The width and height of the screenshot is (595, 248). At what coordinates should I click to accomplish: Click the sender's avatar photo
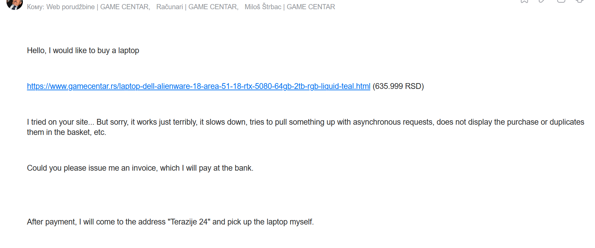coord(14,4)
